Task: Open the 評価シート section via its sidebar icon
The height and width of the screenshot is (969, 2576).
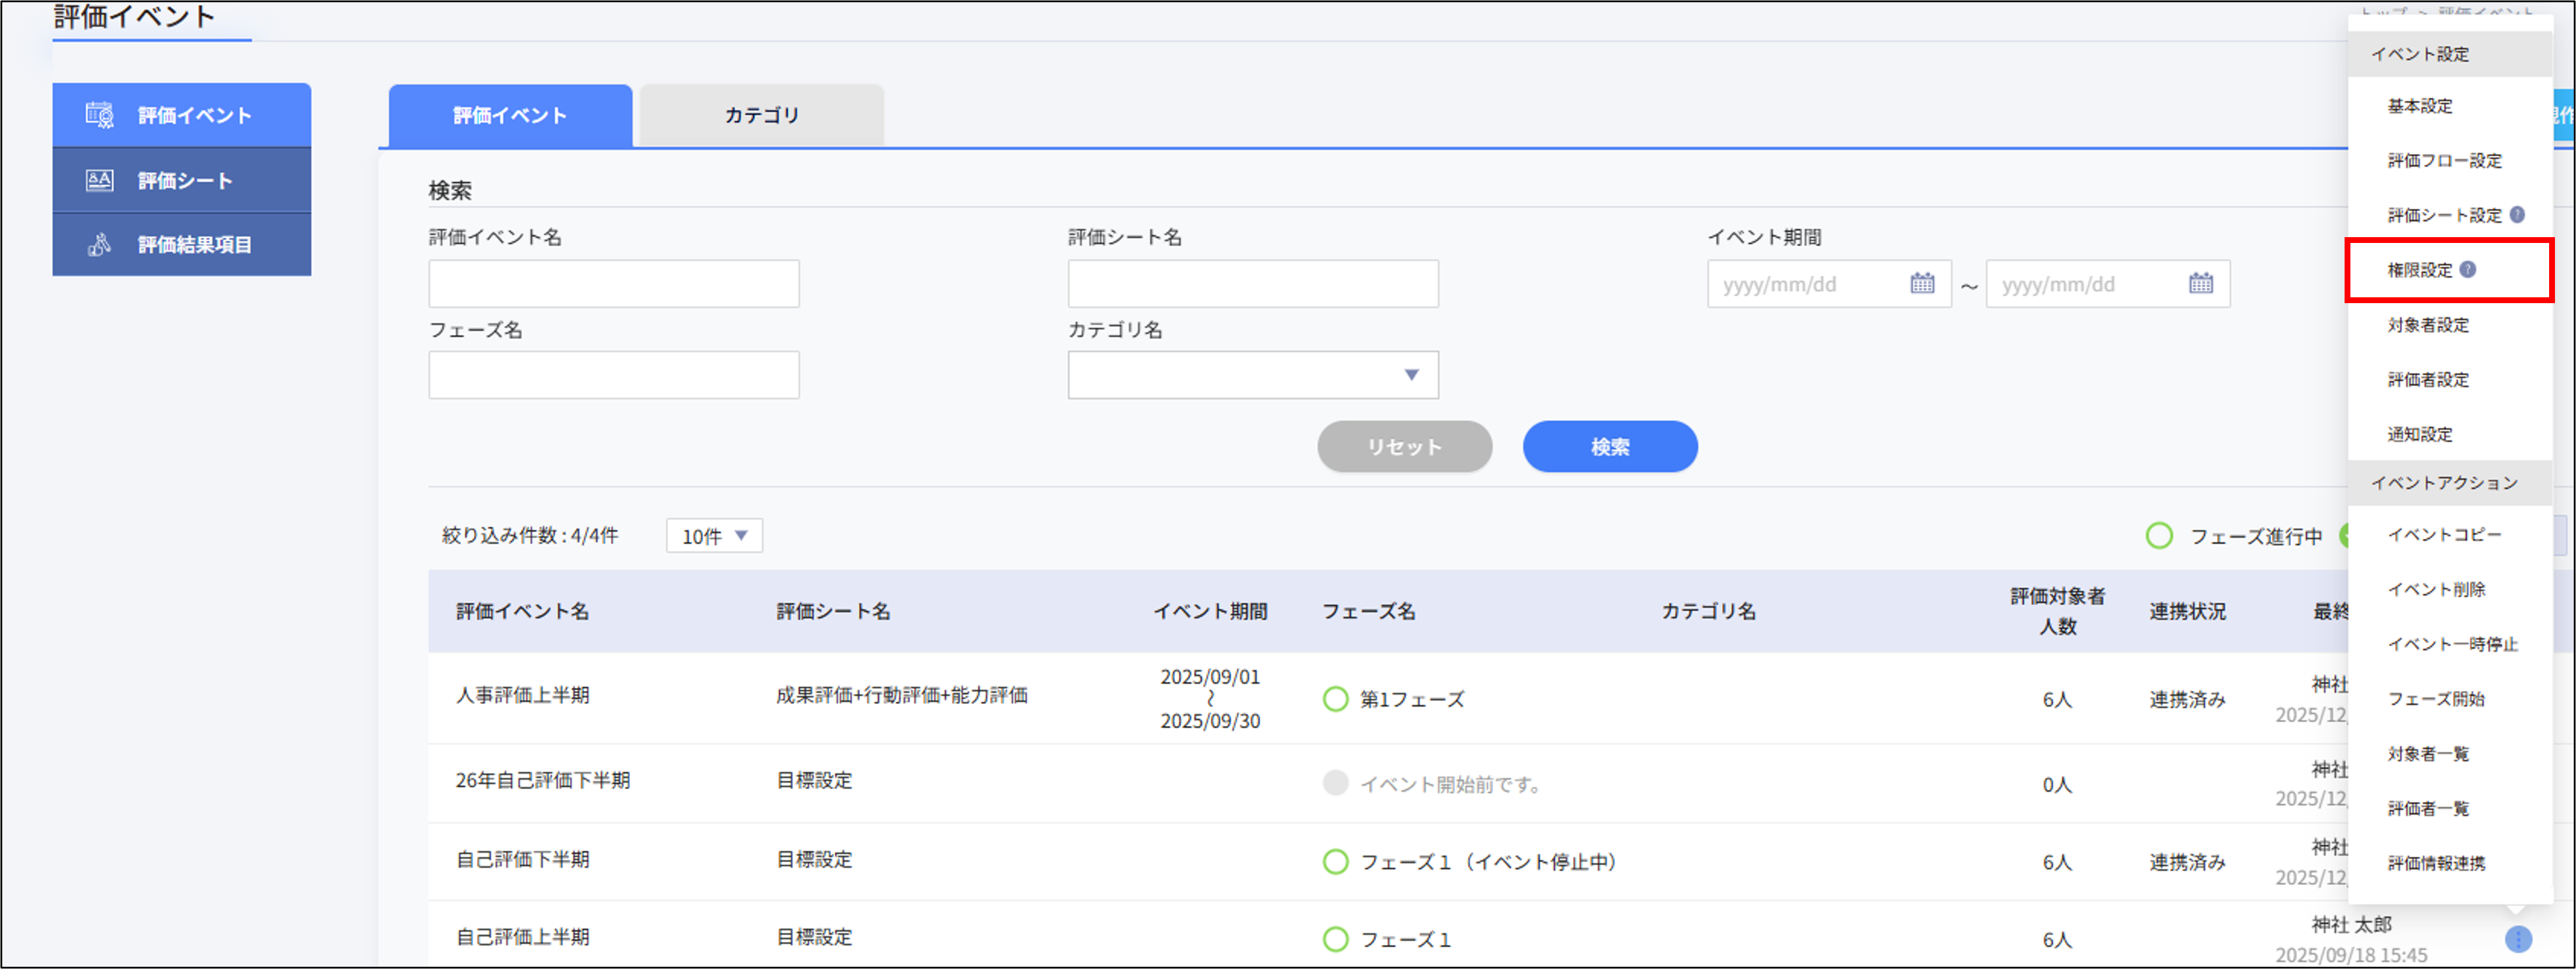Action: point(99,180)
